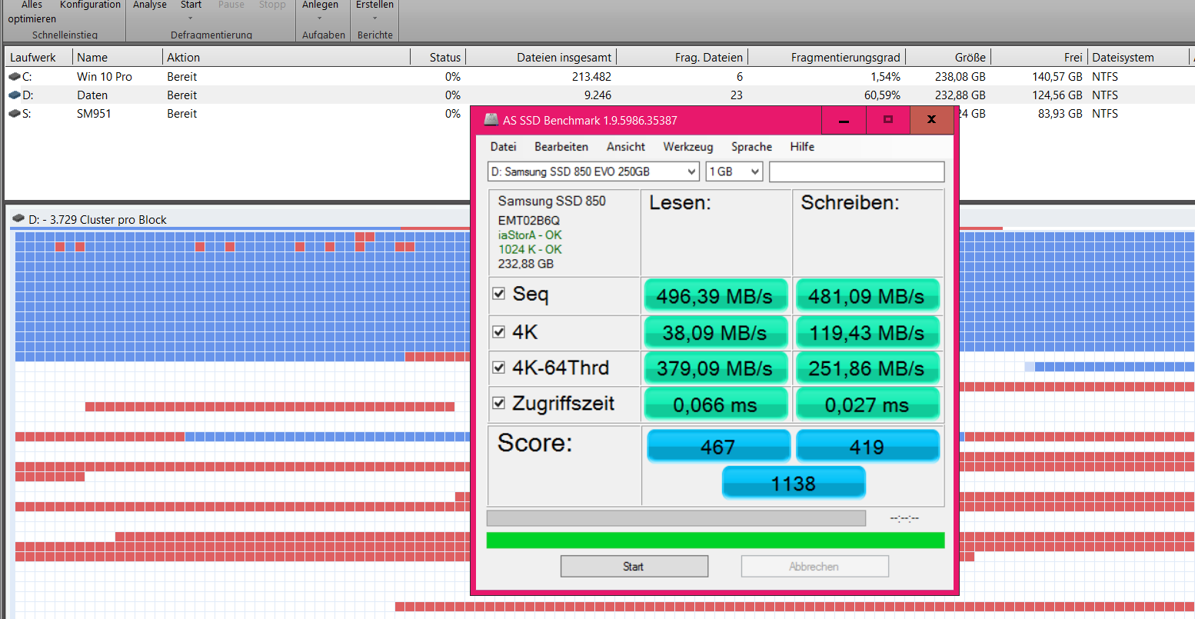Image resolution: width=1195 pixels, height=619 pixels.
Task: Sort by the Laufwerk column header
Action: [x=38, y=57]
